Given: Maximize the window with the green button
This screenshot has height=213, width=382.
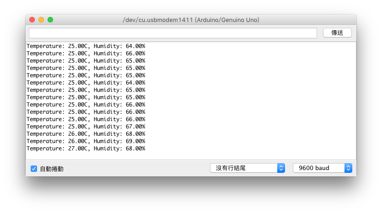Looking at the screenshot, I should tap(50, 20).
